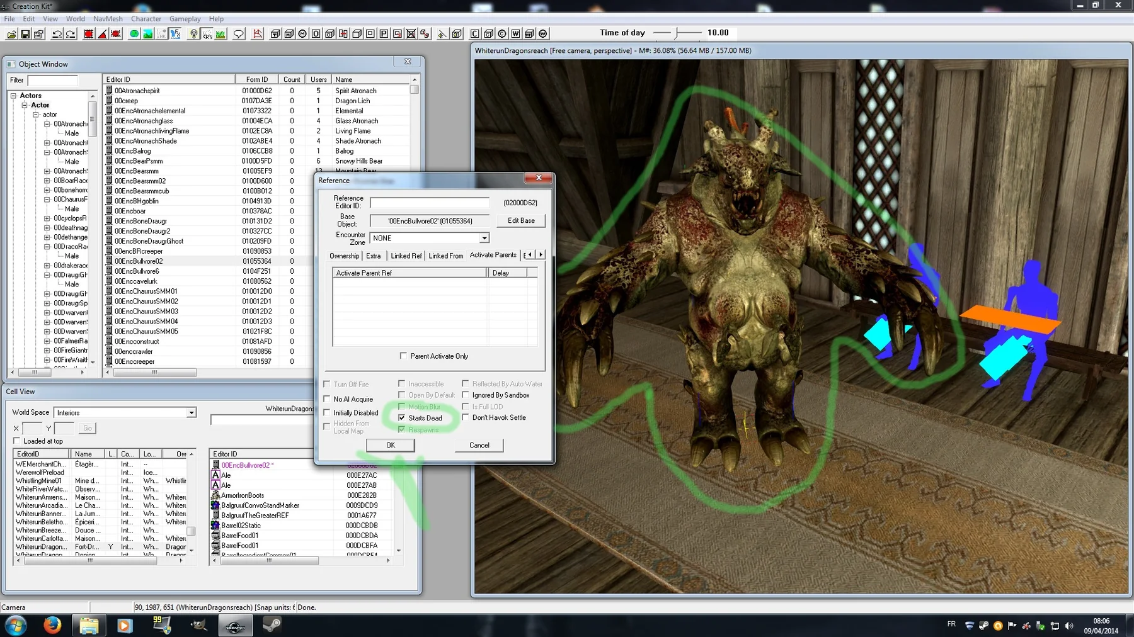Viewport: 1134px width, 637px height.
Task: Toggle the Sky toolbar icon
Action: [x=207, y=34]
